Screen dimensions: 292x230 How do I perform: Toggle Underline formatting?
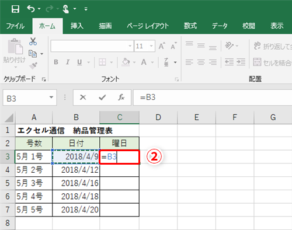tap(79, 62)
